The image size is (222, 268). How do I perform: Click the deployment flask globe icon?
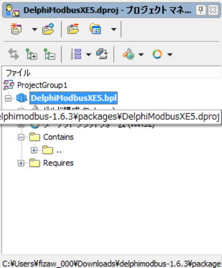coord(128,54)
